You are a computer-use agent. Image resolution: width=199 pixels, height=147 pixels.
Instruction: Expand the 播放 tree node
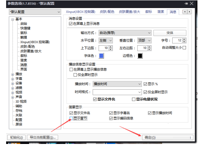13,74
